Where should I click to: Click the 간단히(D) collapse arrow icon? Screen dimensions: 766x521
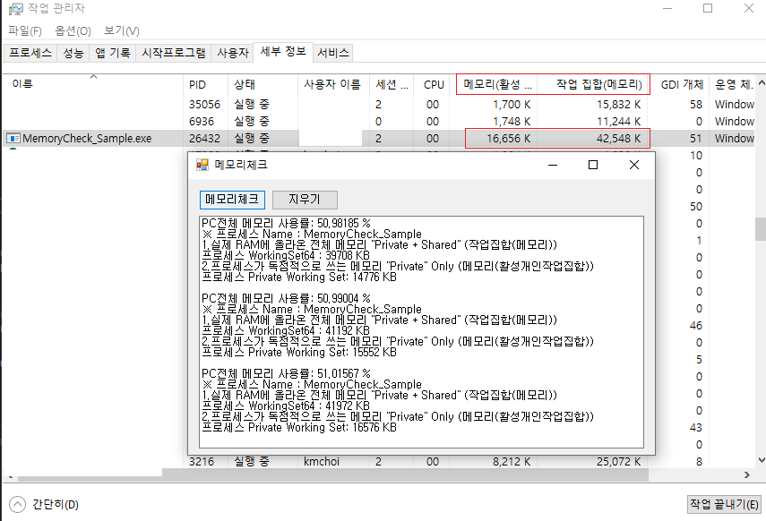coord(17,504)
